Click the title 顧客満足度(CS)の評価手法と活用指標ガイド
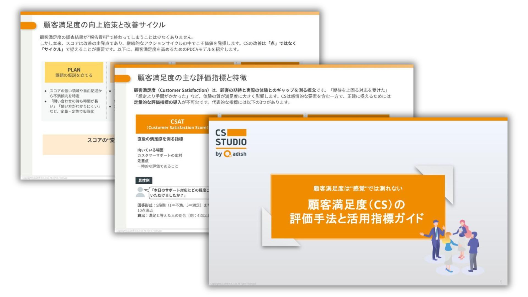Viewport: 528px width, 297px height. click(x=356, y=211)
